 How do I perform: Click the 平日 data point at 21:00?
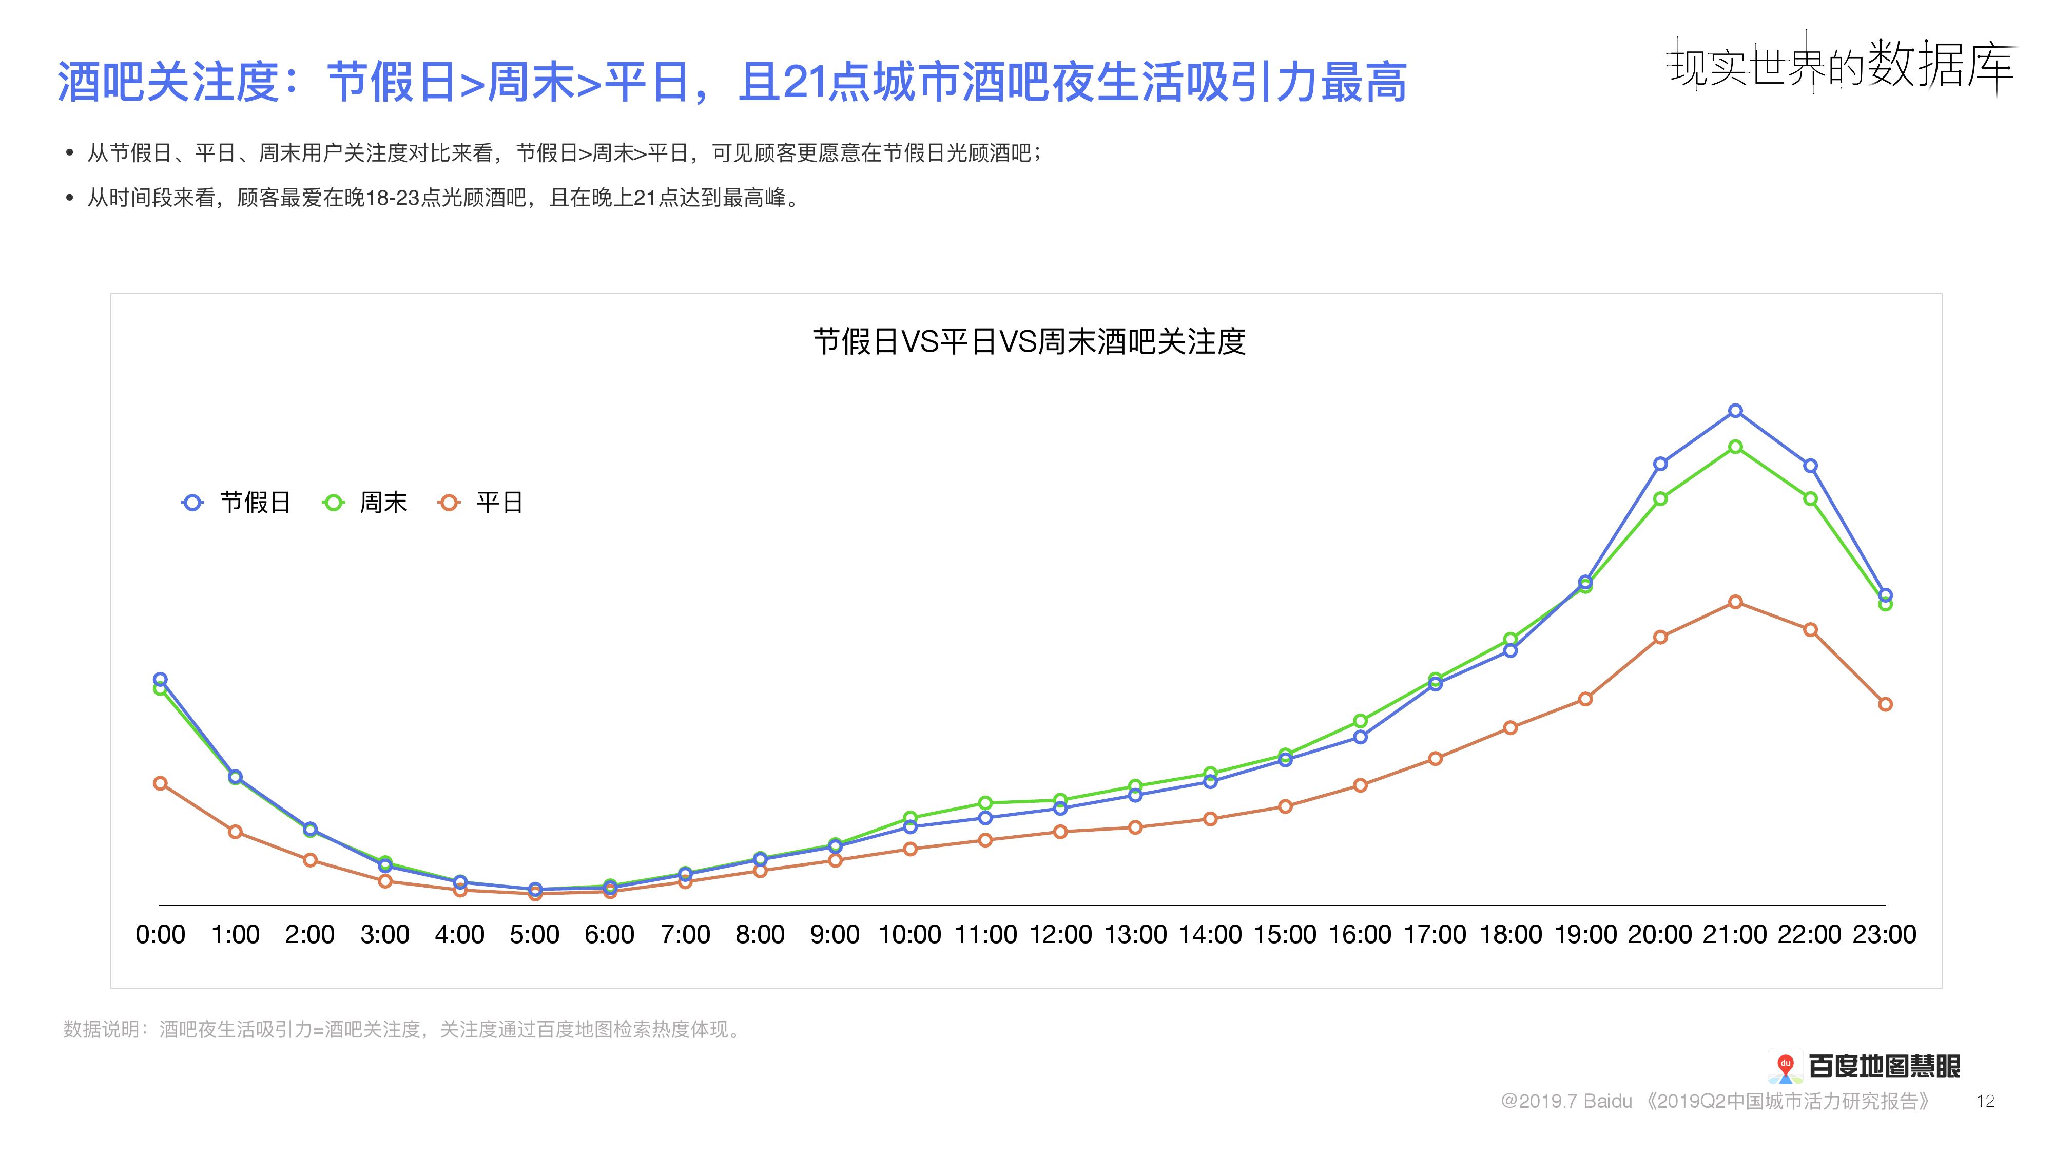(1735, 602)
